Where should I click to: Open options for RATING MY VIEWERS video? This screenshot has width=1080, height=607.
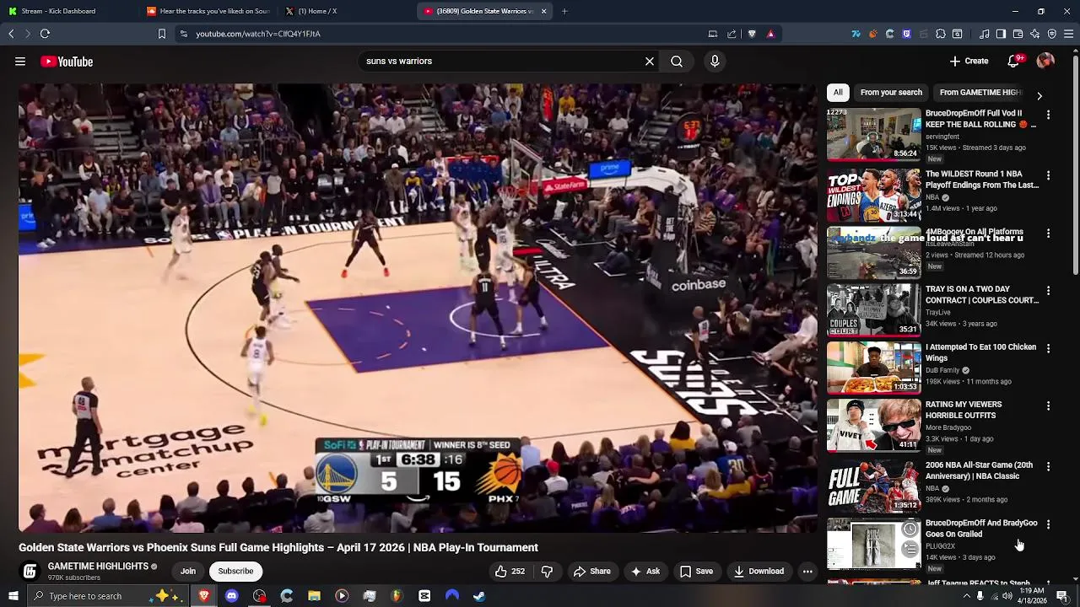[1048, 406]
